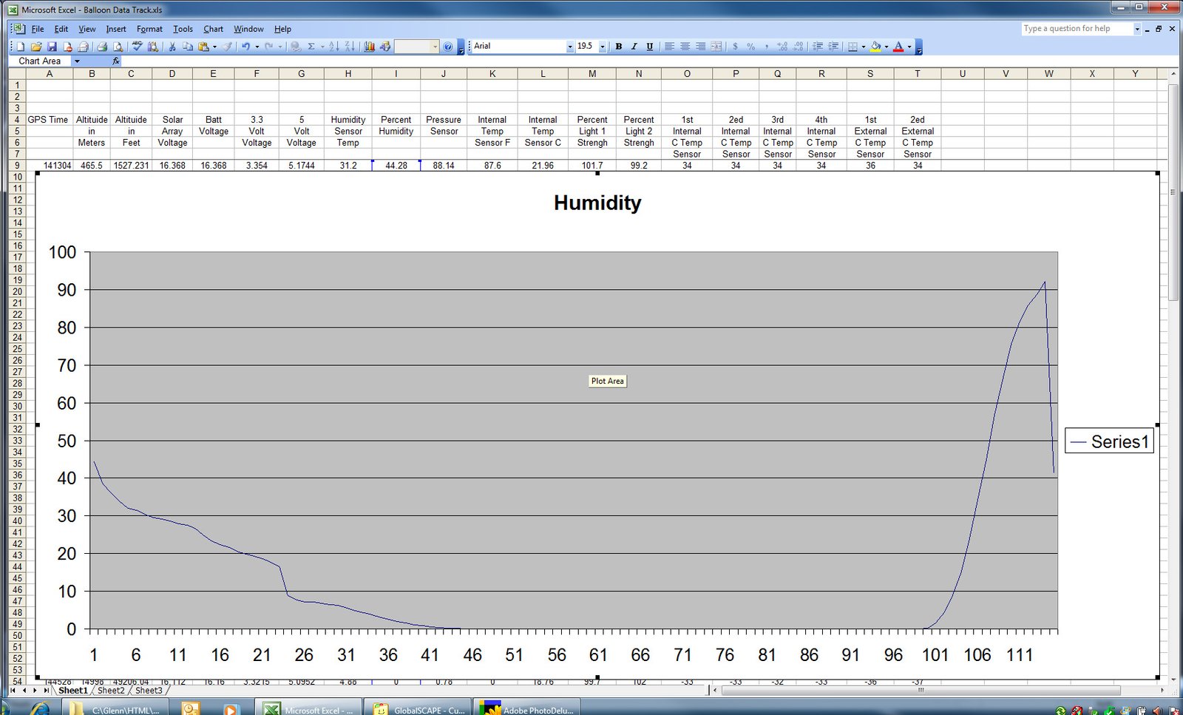Screen dimensions: 1183x715
Task: Open the font size 19.5 dropdown
Action: (x=603, y=47)
